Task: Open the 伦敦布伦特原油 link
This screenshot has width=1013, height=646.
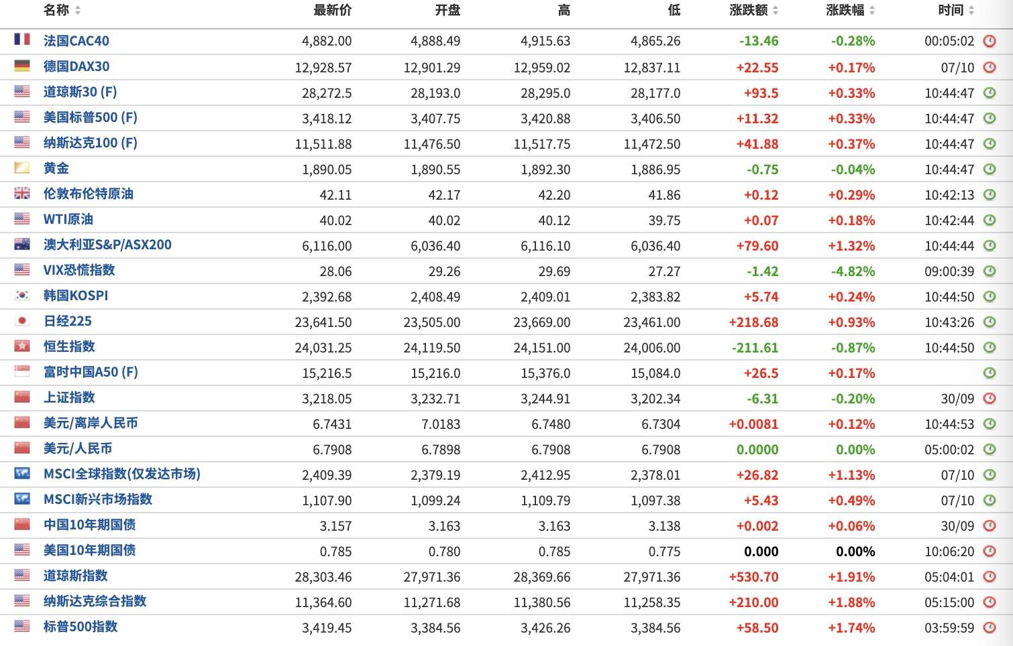Action: pyautogui.click(x=89, y=194)
